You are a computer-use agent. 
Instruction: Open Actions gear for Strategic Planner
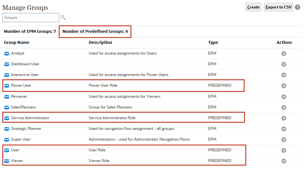(x=283, y=129)
